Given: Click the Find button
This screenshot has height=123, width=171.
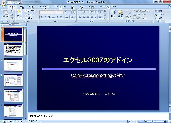Looking at the screenshot, I should pyautogui.click(x=158, y=11).
